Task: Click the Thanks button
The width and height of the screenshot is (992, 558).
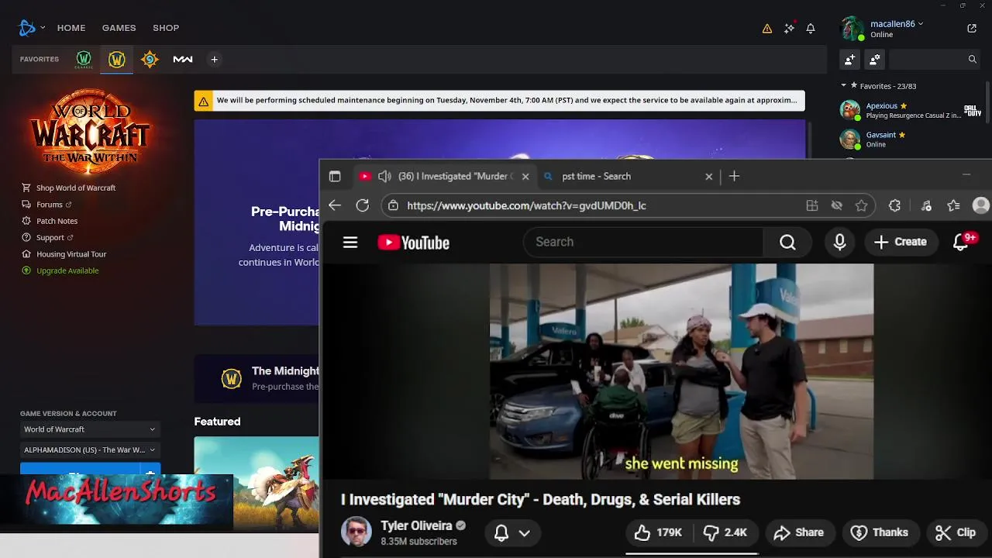Action: (880, 532)
